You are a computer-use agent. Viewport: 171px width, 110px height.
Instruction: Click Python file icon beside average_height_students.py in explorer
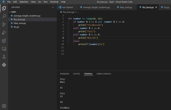12,16
